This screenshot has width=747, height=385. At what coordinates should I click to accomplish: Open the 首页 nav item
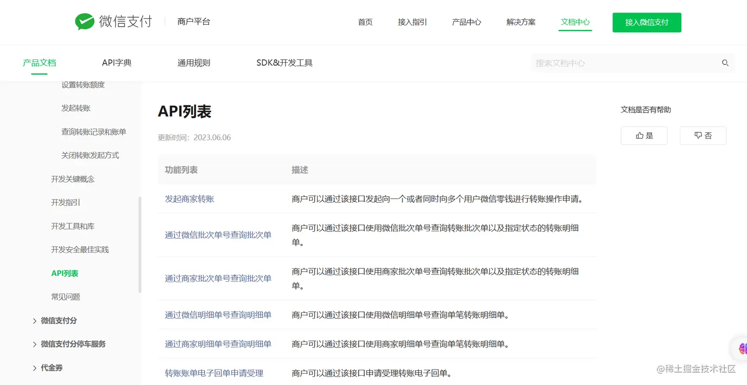(x=365, y=22)
